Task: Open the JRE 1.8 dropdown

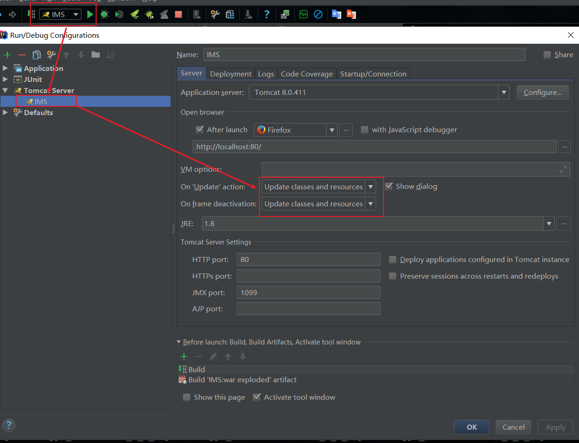Action: [549, 224]
